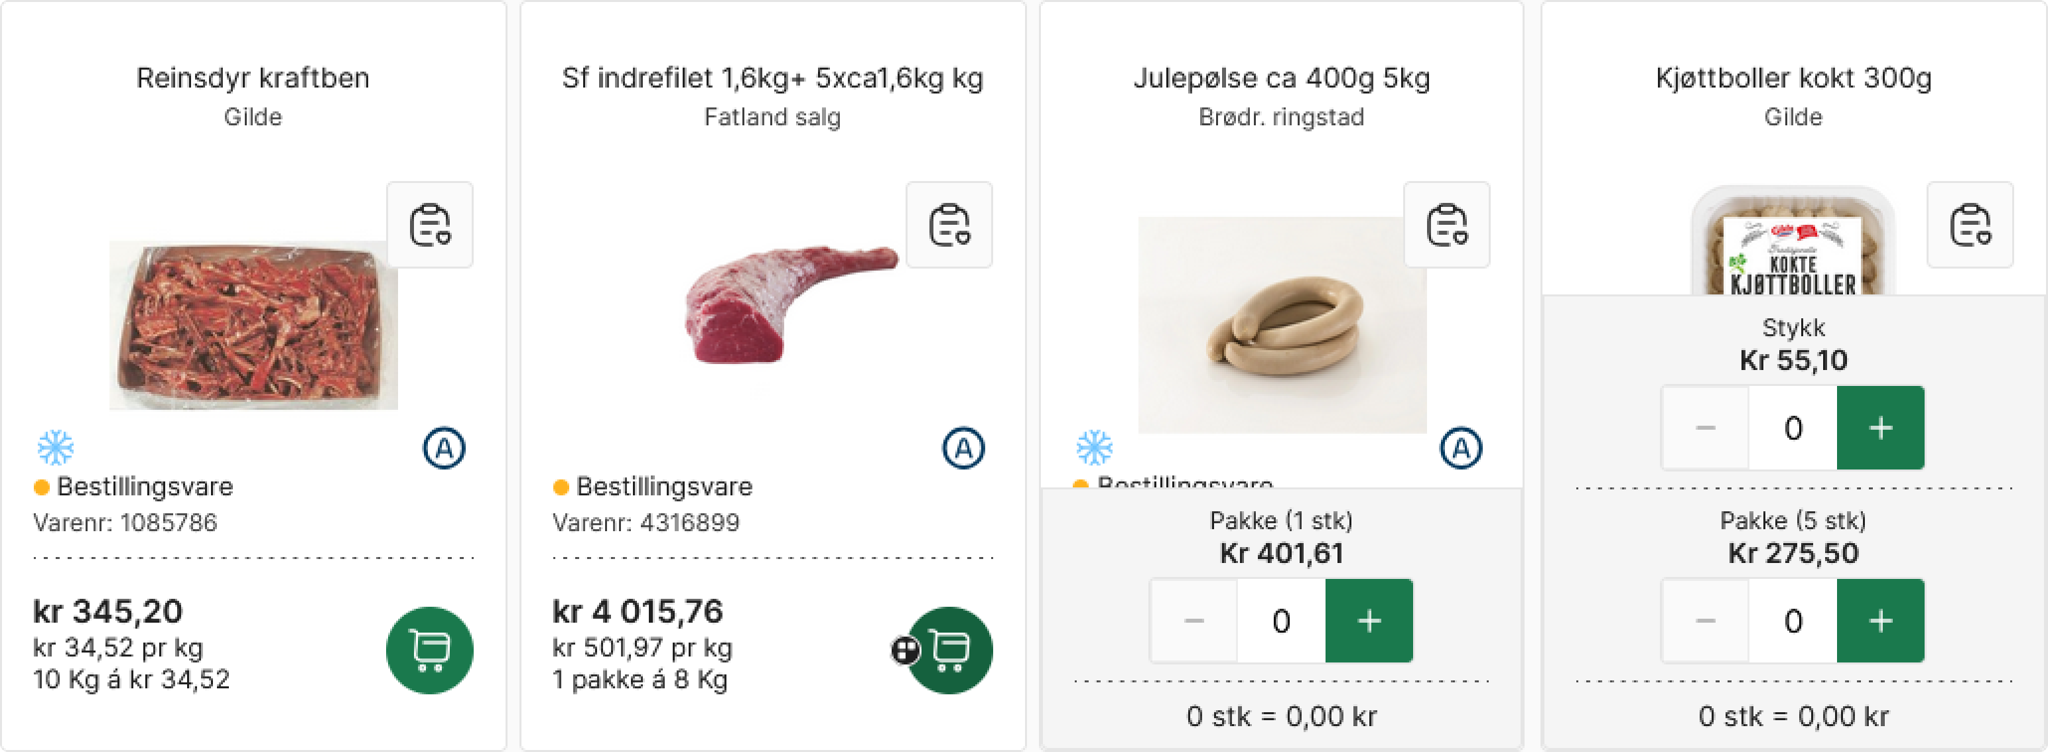Open the Reinsdyr kraftben product title
Viewport: 2048px width, 752px height.
click(x=253, y=78)
